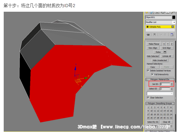The height and width of the screenshot is (132, 177).
Task: Open the Modifier List dropdown
Action: pos(160,22)
